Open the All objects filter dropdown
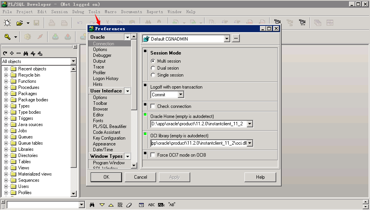Viewport: 370px width, 210px height. pos(73,61)
